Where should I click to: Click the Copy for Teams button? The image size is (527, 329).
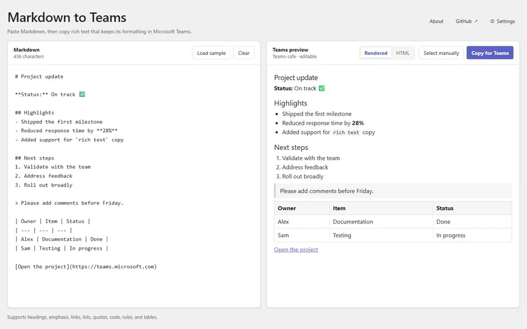[x=490, y=53]
